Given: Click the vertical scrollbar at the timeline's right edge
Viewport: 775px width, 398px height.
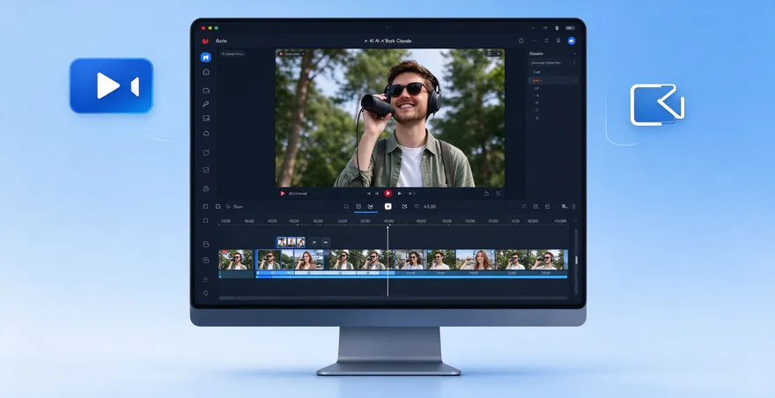Looking at the screenshot, I should click(575, 260).
